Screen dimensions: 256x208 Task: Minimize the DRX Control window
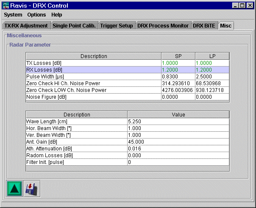tap(235, 6)
